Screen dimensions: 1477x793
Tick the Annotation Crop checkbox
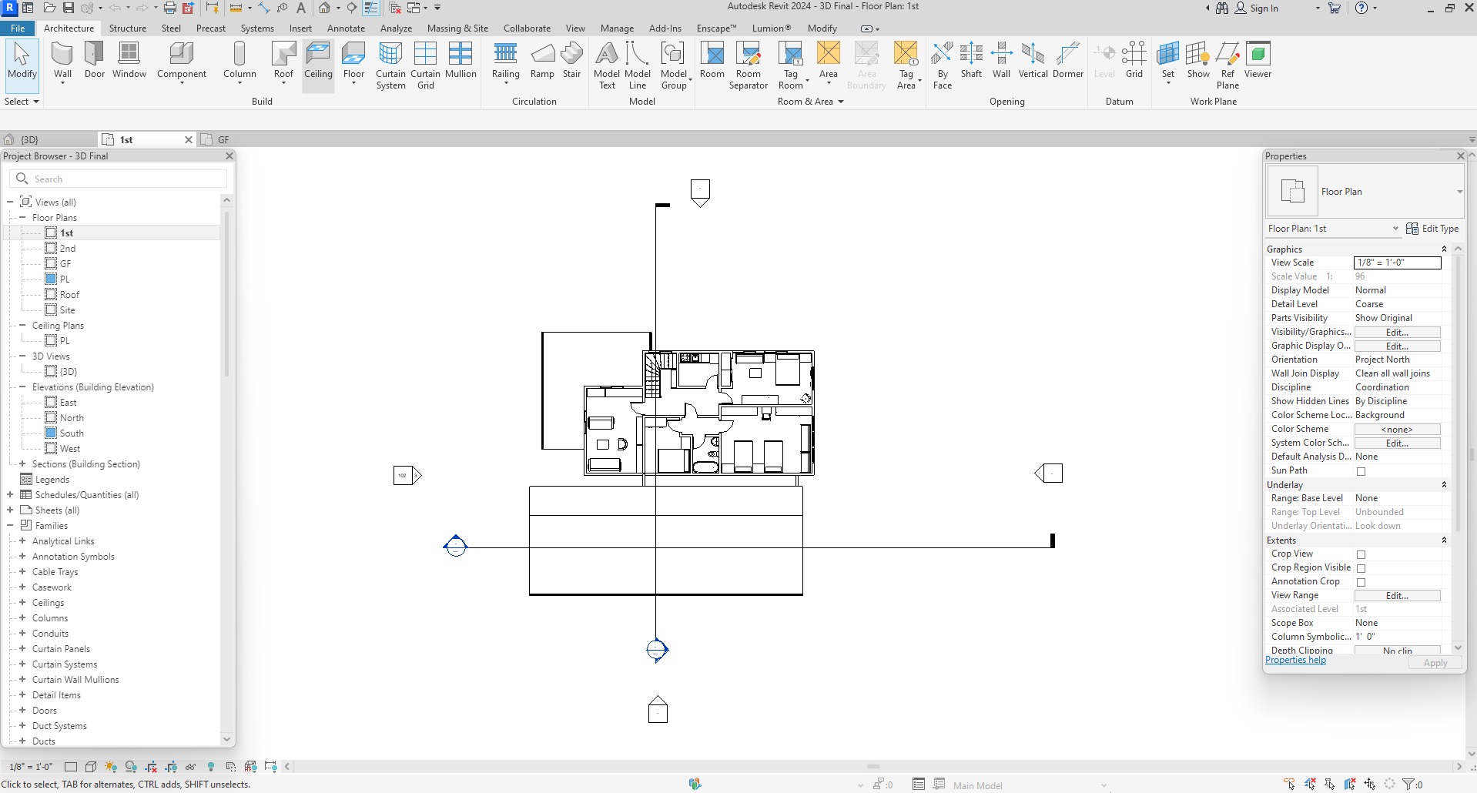tap(1361, 582)
